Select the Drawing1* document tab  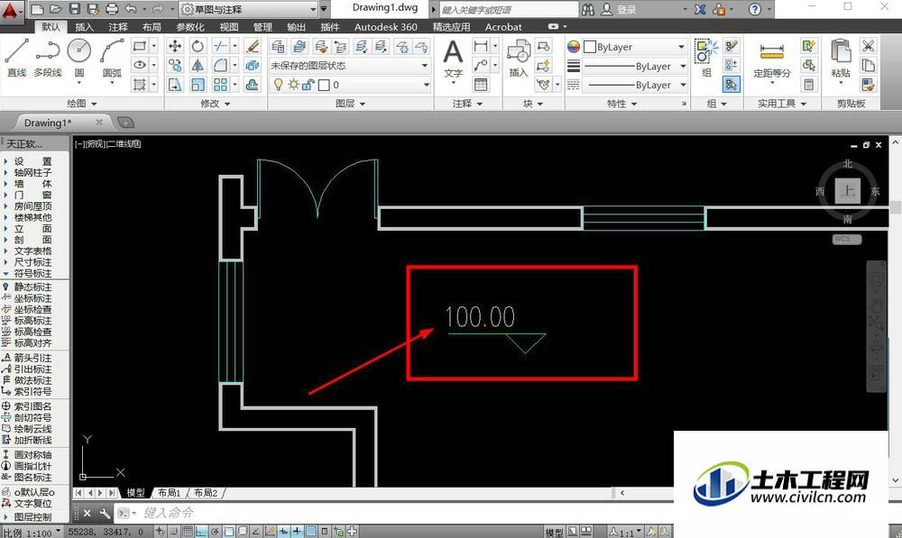[x=48, y=123]
